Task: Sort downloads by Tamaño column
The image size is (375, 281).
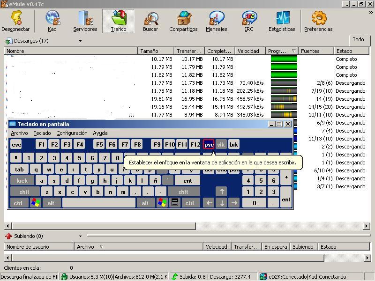Action: point(156,51)
